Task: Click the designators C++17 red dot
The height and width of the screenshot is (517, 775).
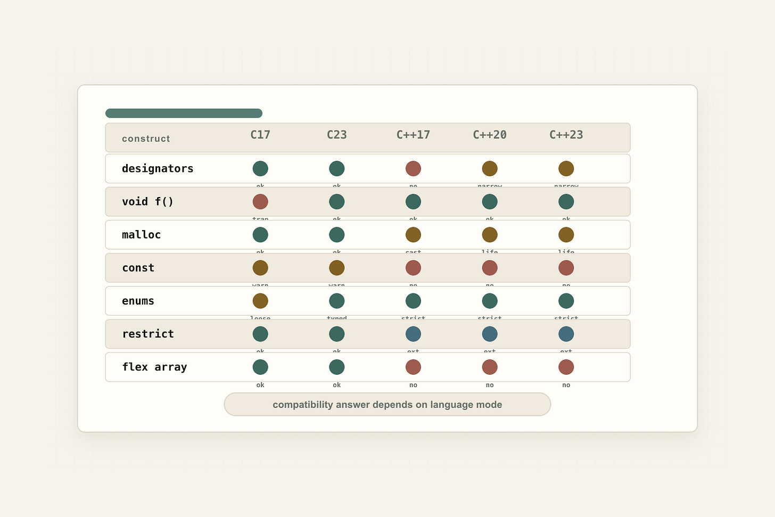Action: click(413, 169)
